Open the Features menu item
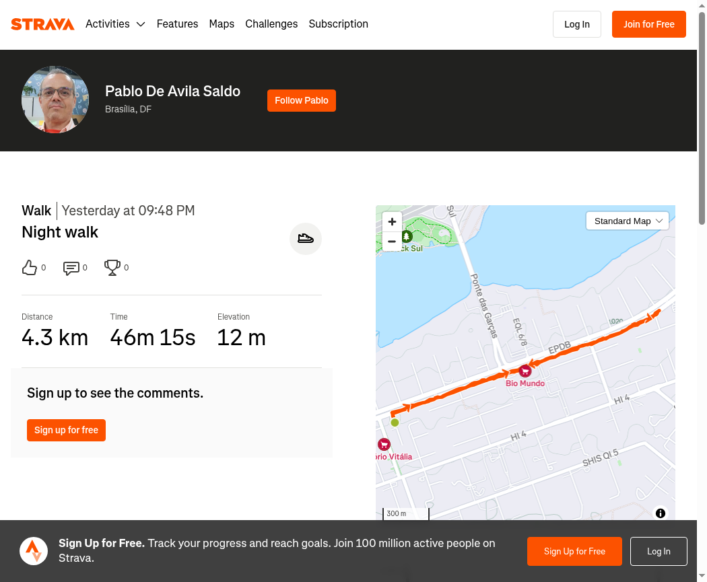 coord(177,24)
